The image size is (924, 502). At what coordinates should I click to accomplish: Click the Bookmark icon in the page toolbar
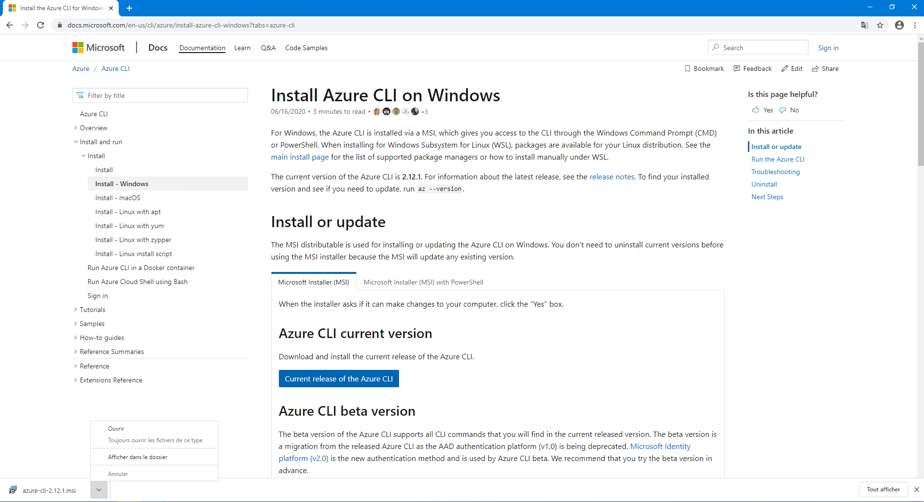pyautogui.click(x=688, y=68)
